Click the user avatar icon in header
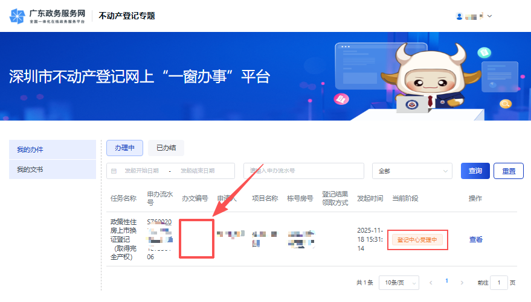 (x=459, y=16)
